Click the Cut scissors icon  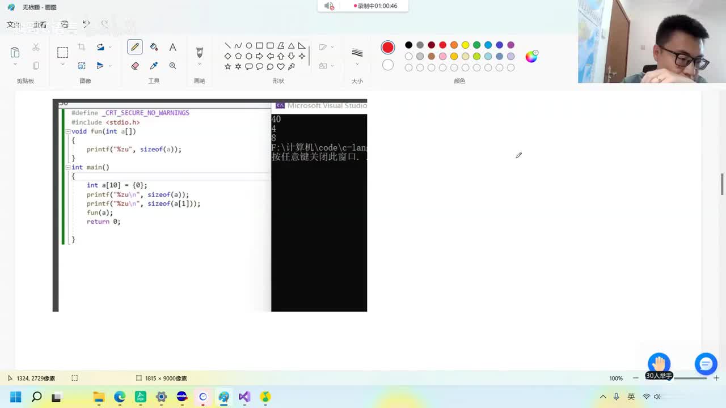tap(36, 47)
